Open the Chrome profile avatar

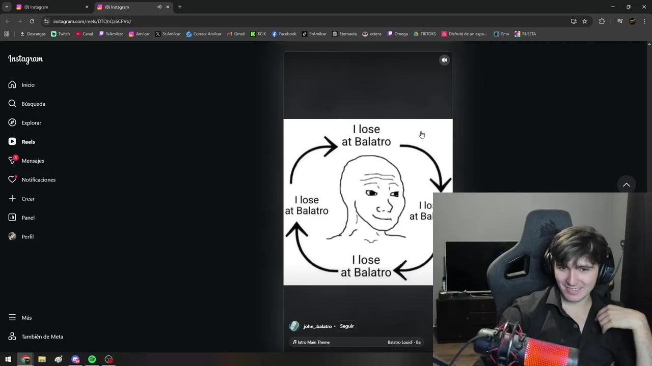click(x=632, y=21)
